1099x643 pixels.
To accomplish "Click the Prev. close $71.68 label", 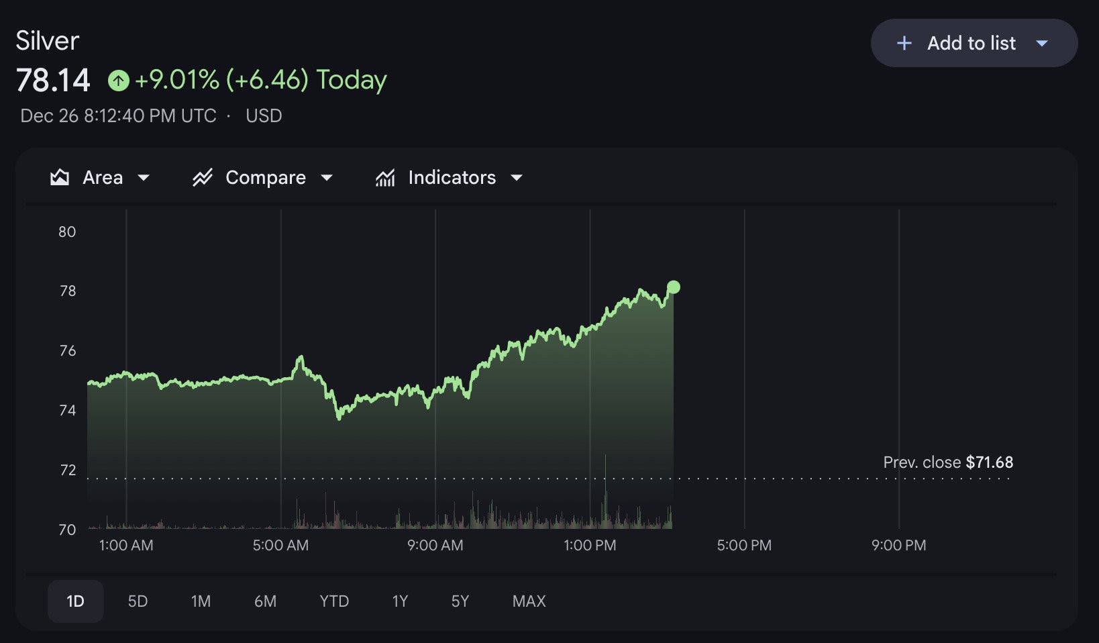I will [947, 462].
